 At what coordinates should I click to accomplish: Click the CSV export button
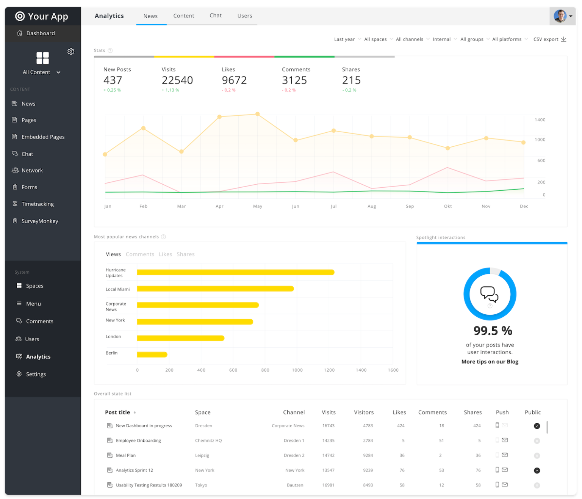click(x=549, y=39)
